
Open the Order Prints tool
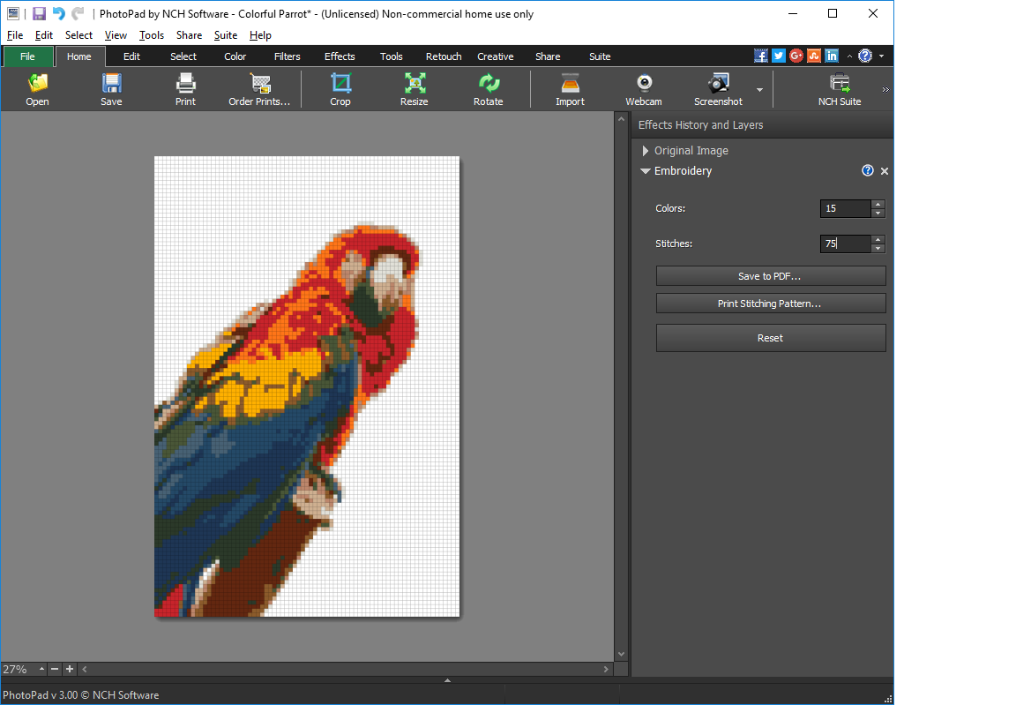pos(259,88)
